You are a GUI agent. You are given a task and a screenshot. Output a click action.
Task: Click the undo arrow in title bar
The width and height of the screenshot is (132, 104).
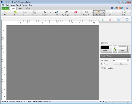point(6,2)
